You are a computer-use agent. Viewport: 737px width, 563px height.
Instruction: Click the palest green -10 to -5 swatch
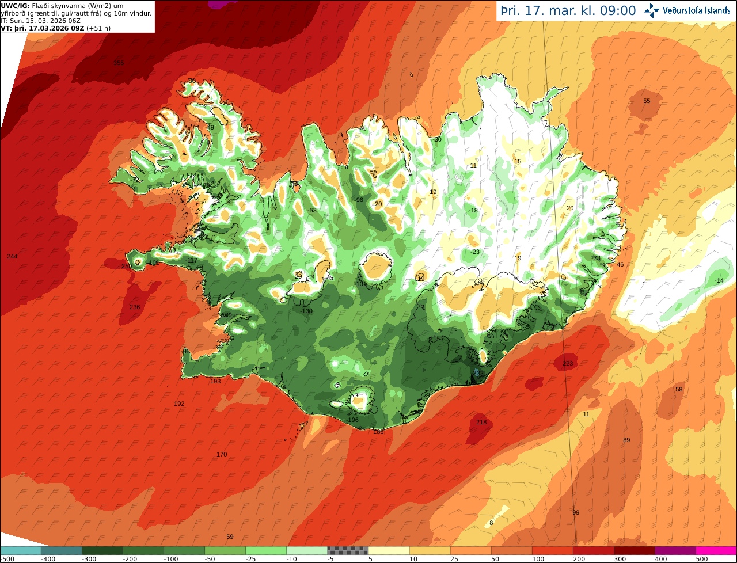[307, 550]
